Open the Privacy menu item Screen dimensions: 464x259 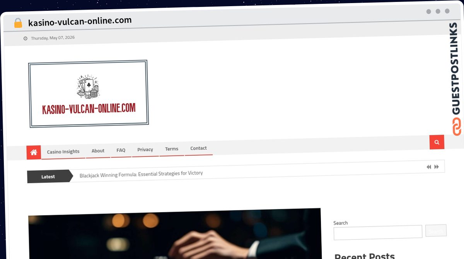pyautogui.click(x=145, y=150)
